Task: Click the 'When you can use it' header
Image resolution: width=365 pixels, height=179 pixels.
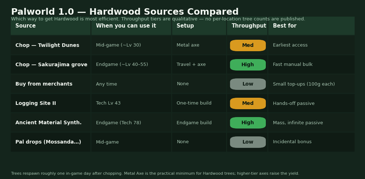Action: click(131, 26)
